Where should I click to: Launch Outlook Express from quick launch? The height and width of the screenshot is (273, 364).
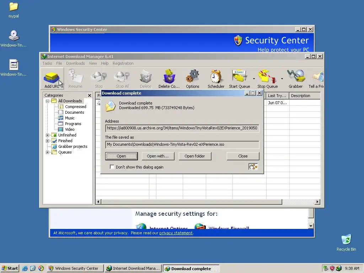point(33,268)
